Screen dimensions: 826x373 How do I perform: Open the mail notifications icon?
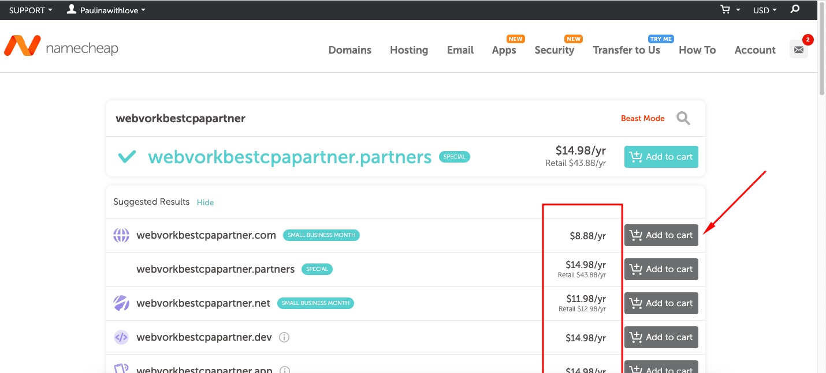[799, 50]
